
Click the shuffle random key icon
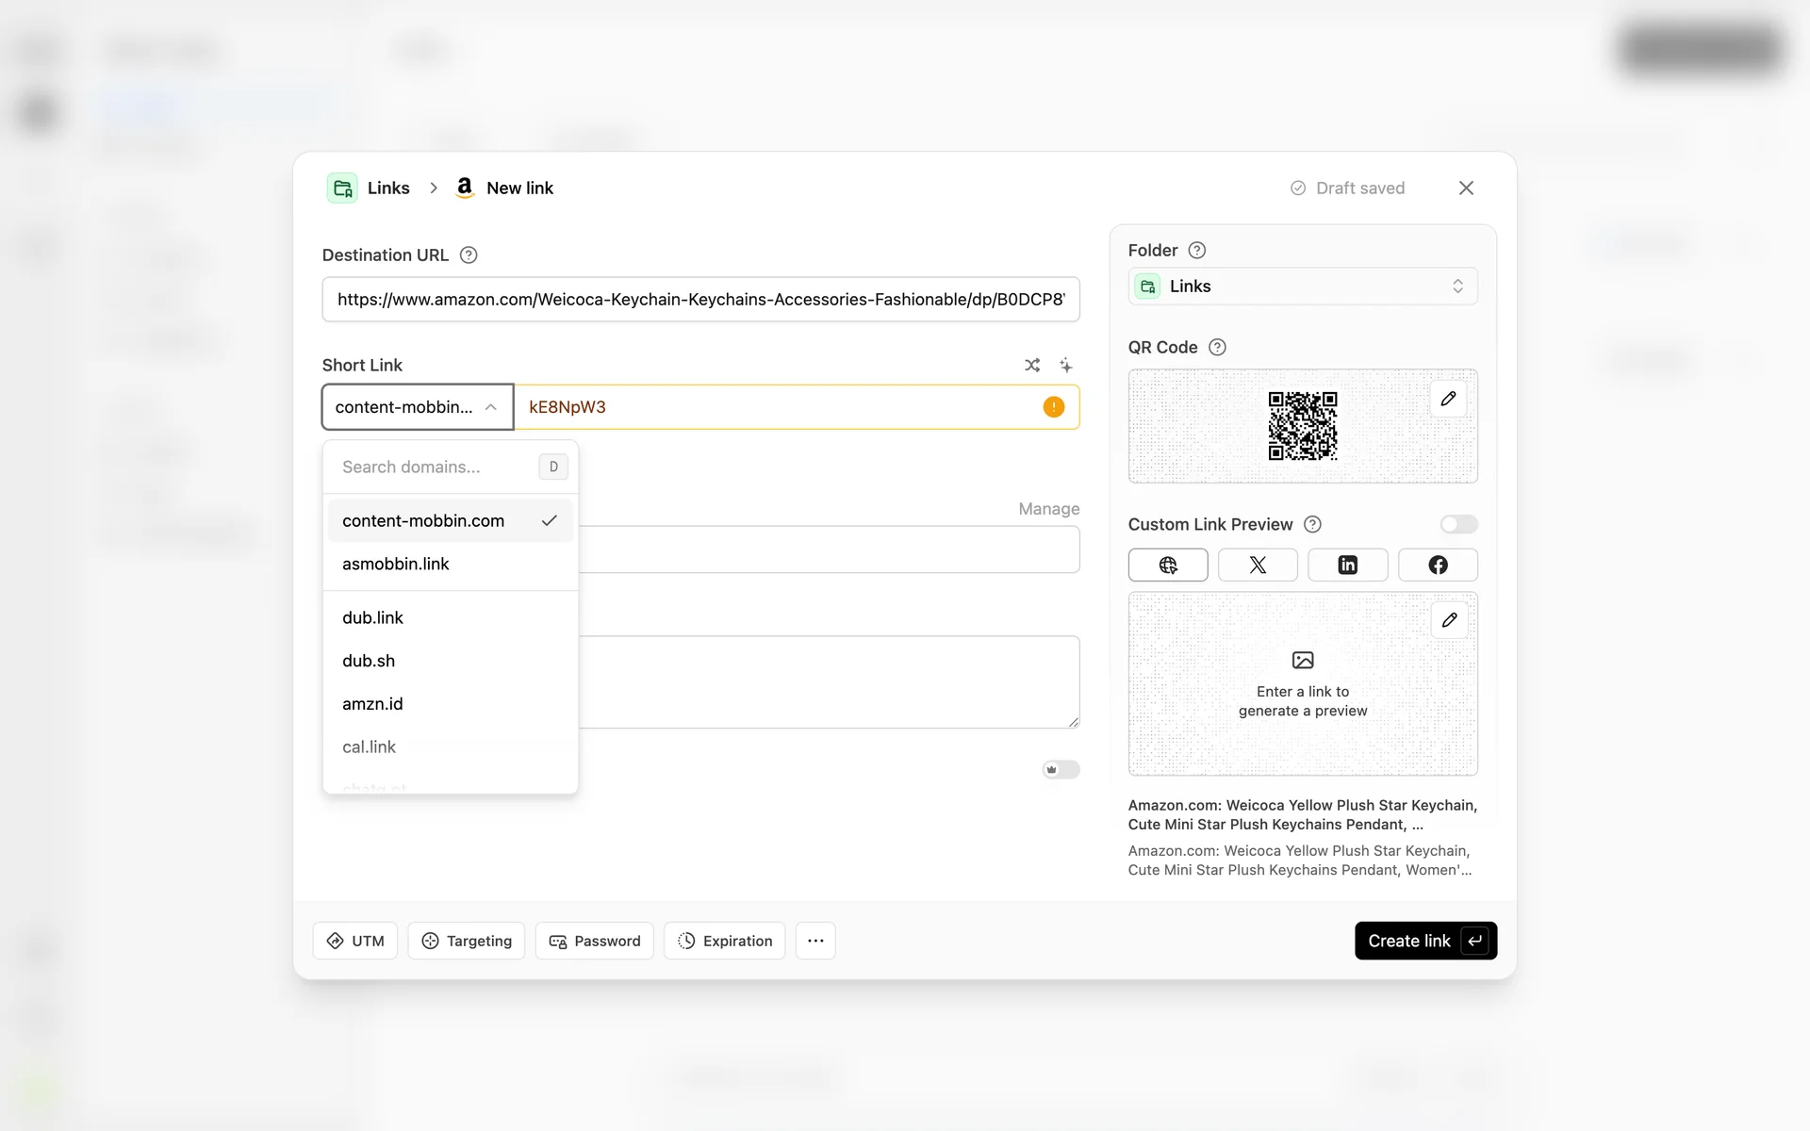coord(1032,365)
